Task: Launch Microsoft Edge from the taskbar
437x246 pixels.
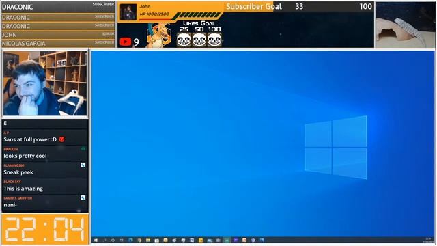Action: (x=130, y=240)
